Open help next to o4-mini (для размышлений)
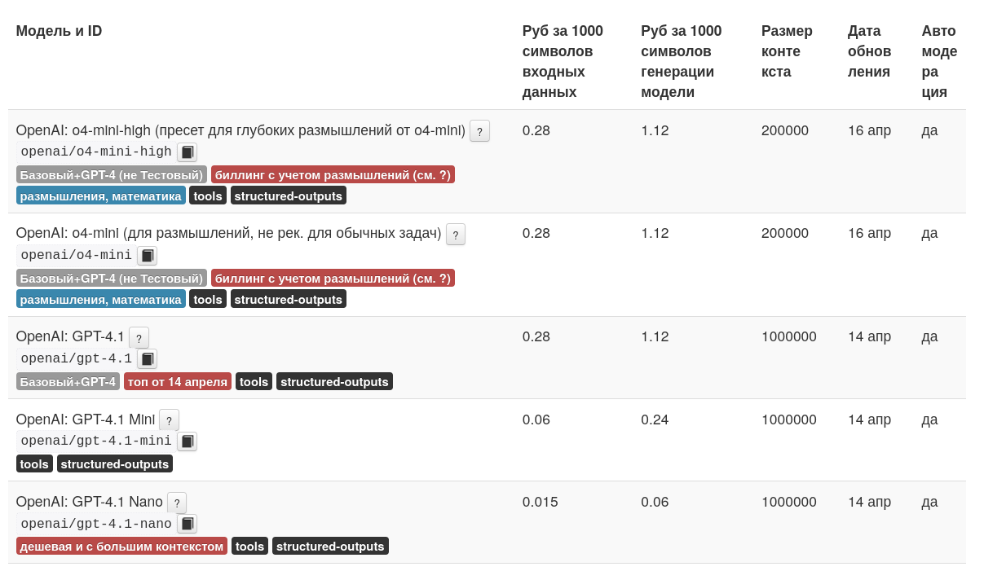 point(456,235)
